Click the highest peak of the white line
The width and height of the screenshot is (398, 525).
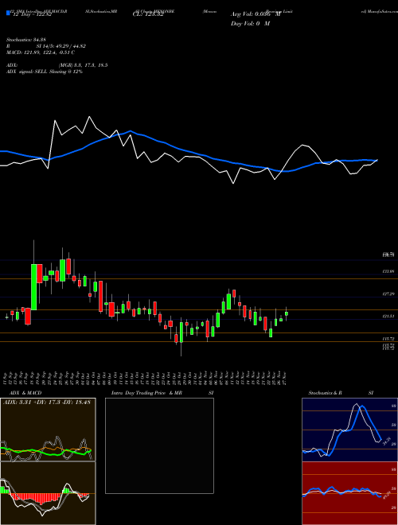click(89, 116)
